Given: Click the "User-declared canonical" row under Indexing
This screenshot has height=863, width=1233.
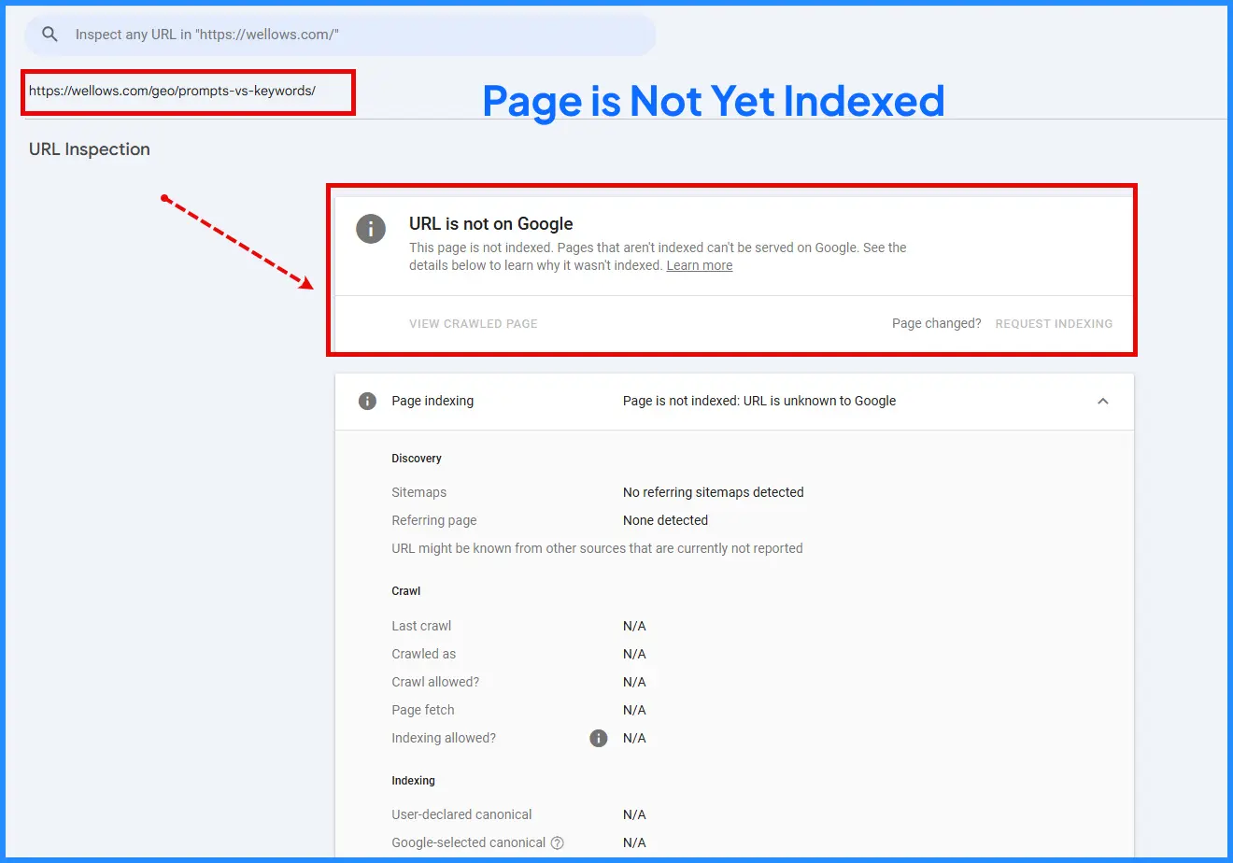Looking at the screenshot, I should coord(461,814).
